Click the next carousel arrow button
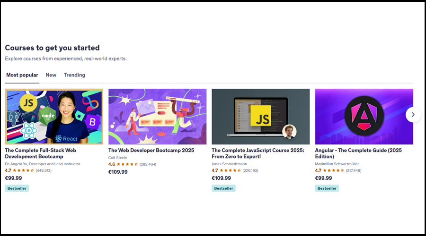Image resolution: width=426 pixels, height=236 pixels. (413, 115)
